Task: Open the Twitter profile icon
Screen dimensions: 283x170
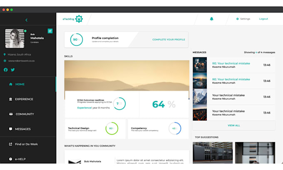Action: point(12,70)
